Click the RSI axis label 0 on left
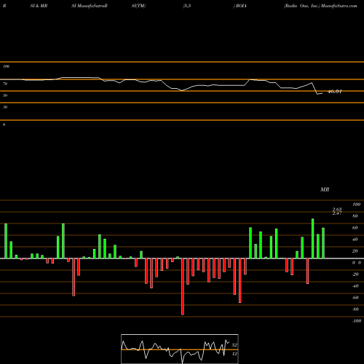Screen dimensions: 364x364 (4, 124)
